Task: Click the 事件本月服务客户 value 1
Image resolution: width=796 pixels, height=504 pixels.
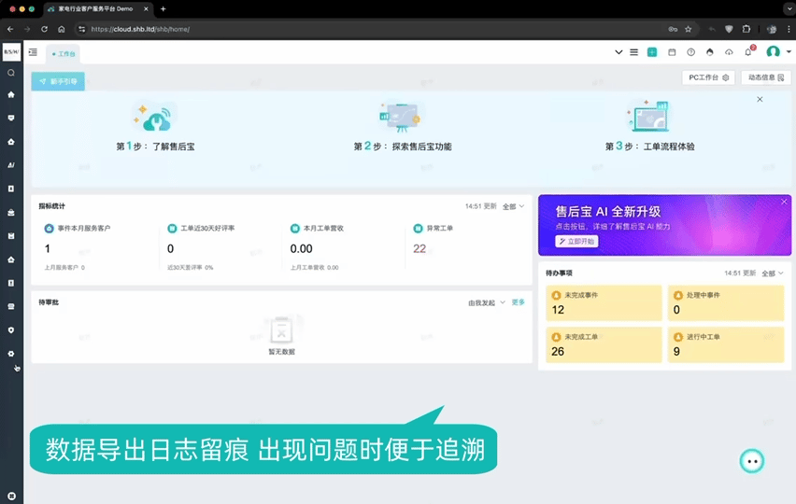Action: (x=48, y=249)
